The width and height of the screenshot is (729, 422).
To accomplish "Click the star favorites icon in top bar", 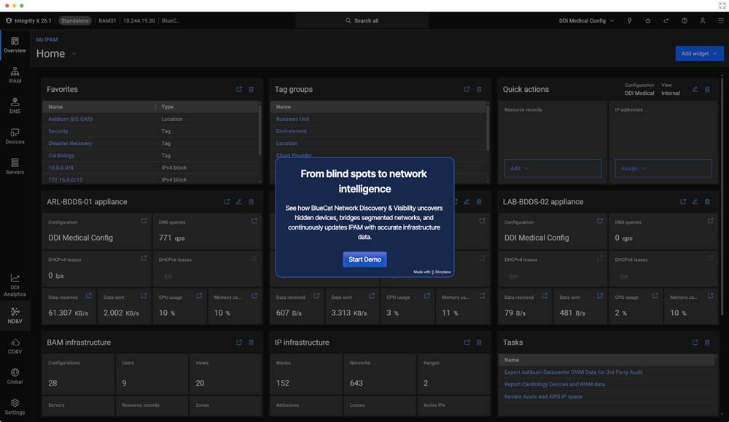I will 647,21.
